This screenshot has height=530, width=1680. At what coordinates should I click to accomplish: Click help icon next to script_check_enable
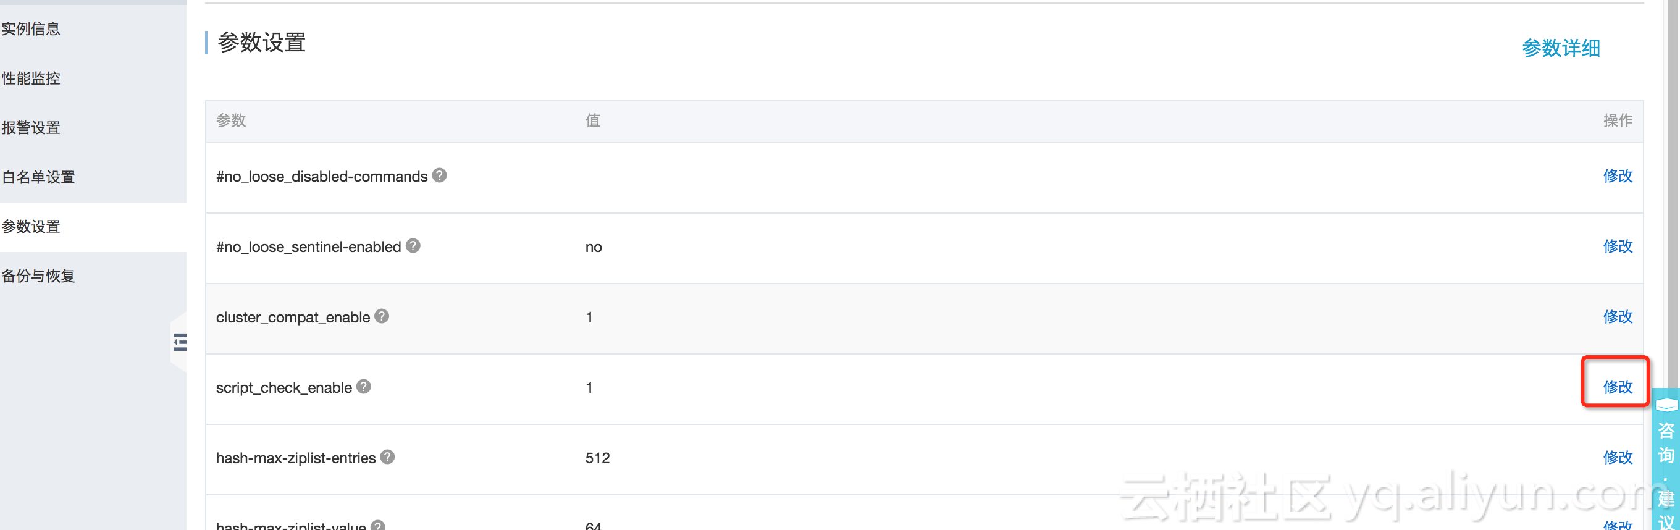coord(364,387)
